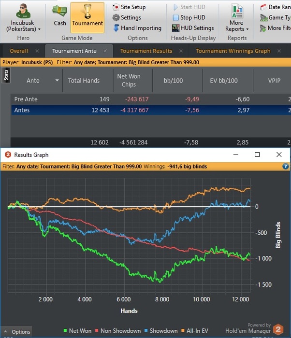Open the Ante column dropdown arrow
The width and height of the screenshot is (291, 338).
[57, 81]
